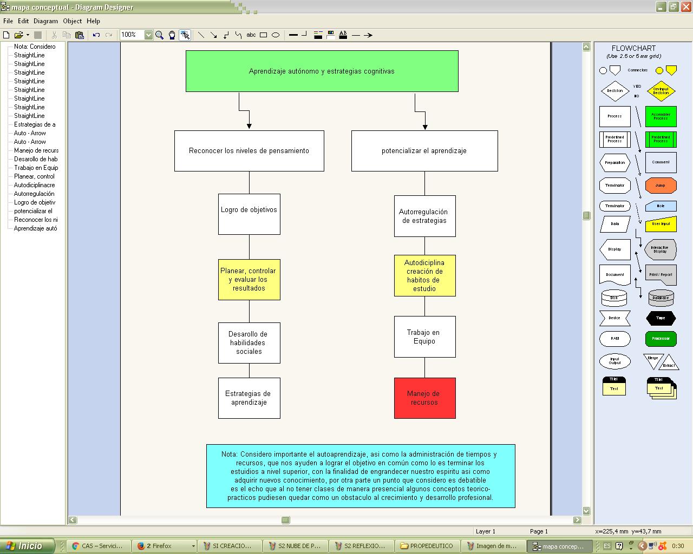Screen dimensions: 693x554
Task: Select the rectangle drawing tool
Action: point(263,35)
